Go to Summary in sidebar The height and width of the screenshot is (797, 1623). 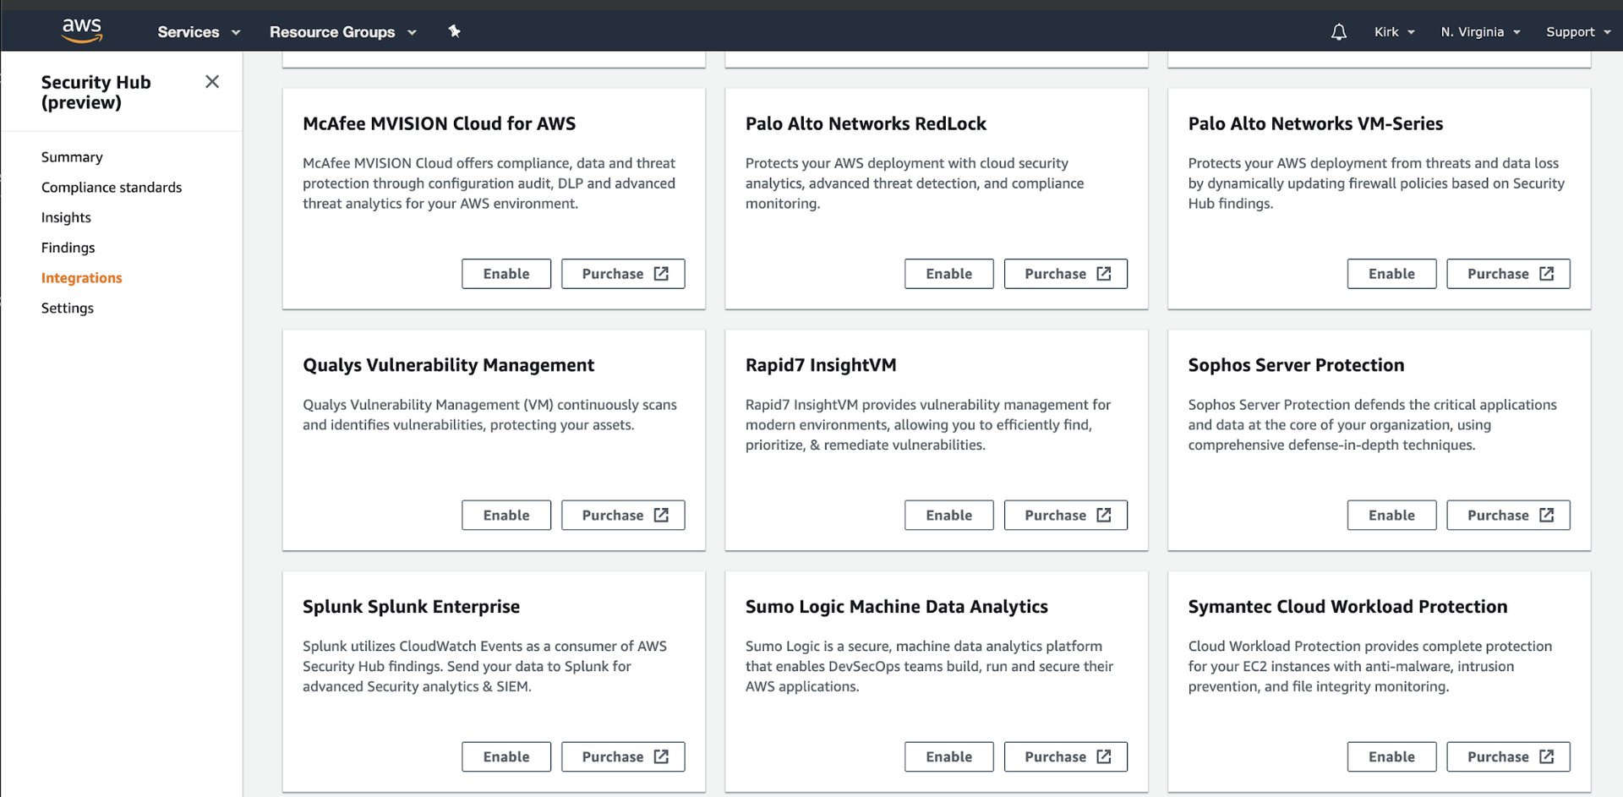tap(72, 157)
